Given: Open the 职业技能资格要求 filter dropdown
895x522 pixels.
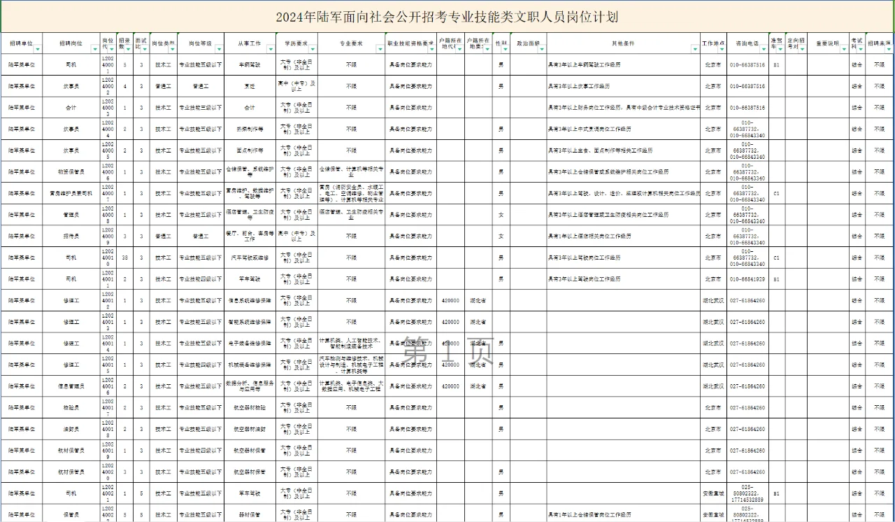Looking at the screenshot, I should click(x=433, y=50).
